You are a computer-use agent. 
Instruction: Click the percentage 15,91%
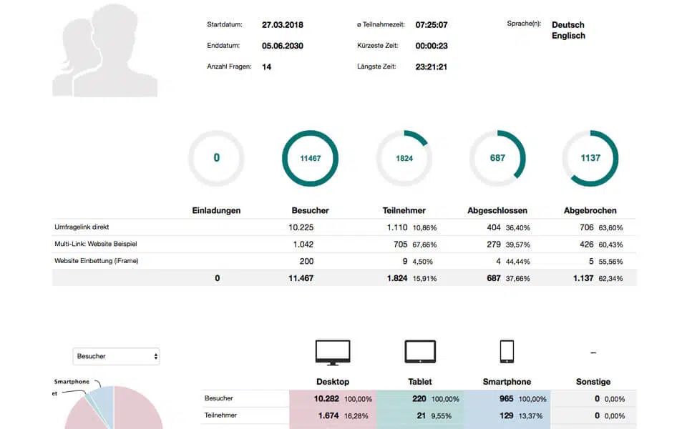(424, 278)
